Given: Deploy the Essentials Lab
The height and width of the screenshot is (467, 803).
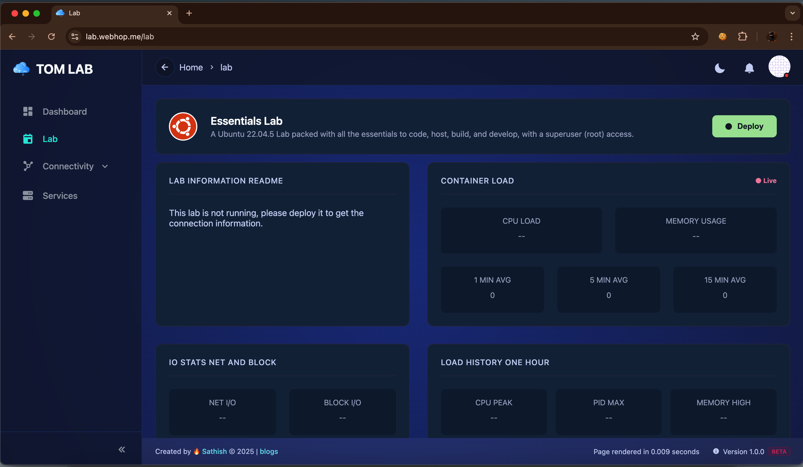Looking at the screenshot, I should tap(744, 126).
